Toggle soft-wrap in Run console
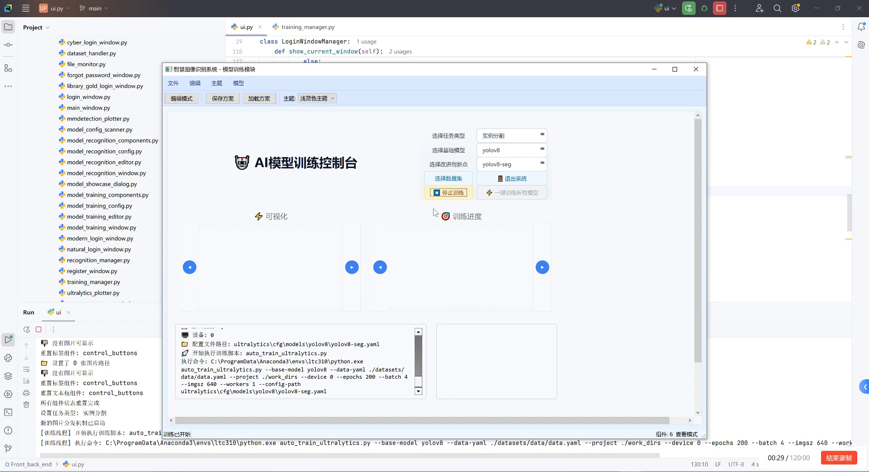 [26, 369]
